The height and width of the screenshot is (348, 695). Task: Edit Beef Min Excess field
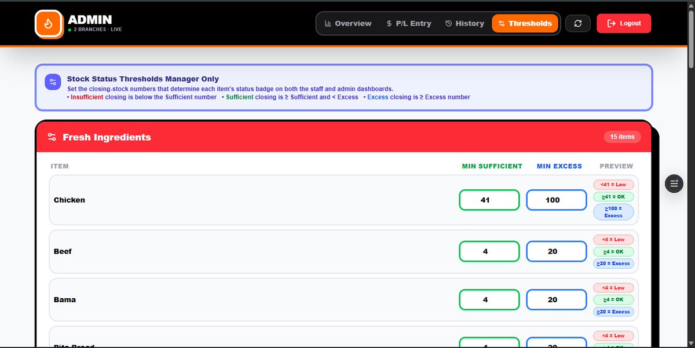pos(557,251)
